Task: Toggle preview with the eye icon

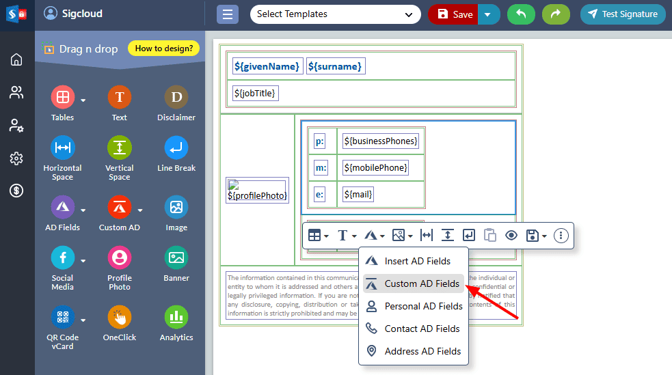Action: tap(511, 236)
